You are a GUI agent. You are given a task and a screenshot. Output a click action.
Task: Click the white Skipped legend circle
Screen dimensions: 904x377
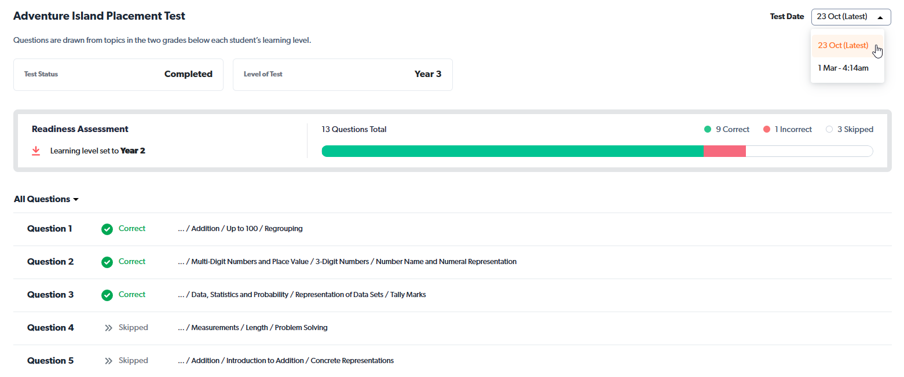click(829, 130)
